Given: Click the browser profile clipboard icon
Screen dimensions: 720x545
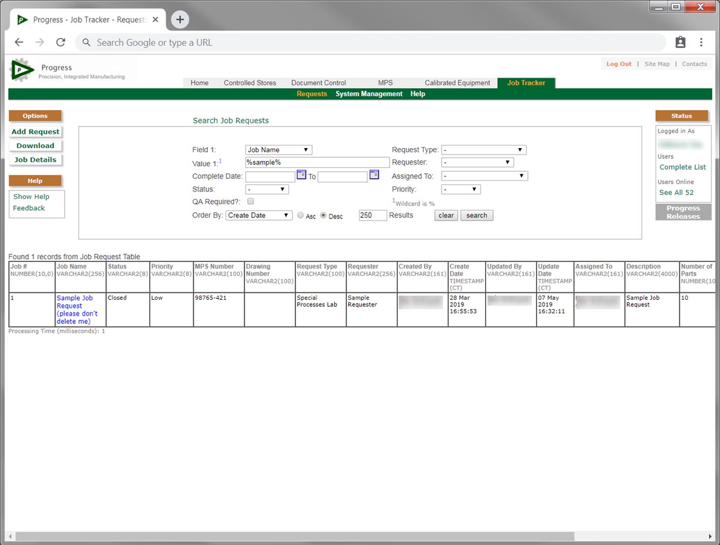Looking at the screenshot, I should pos(680,43).
